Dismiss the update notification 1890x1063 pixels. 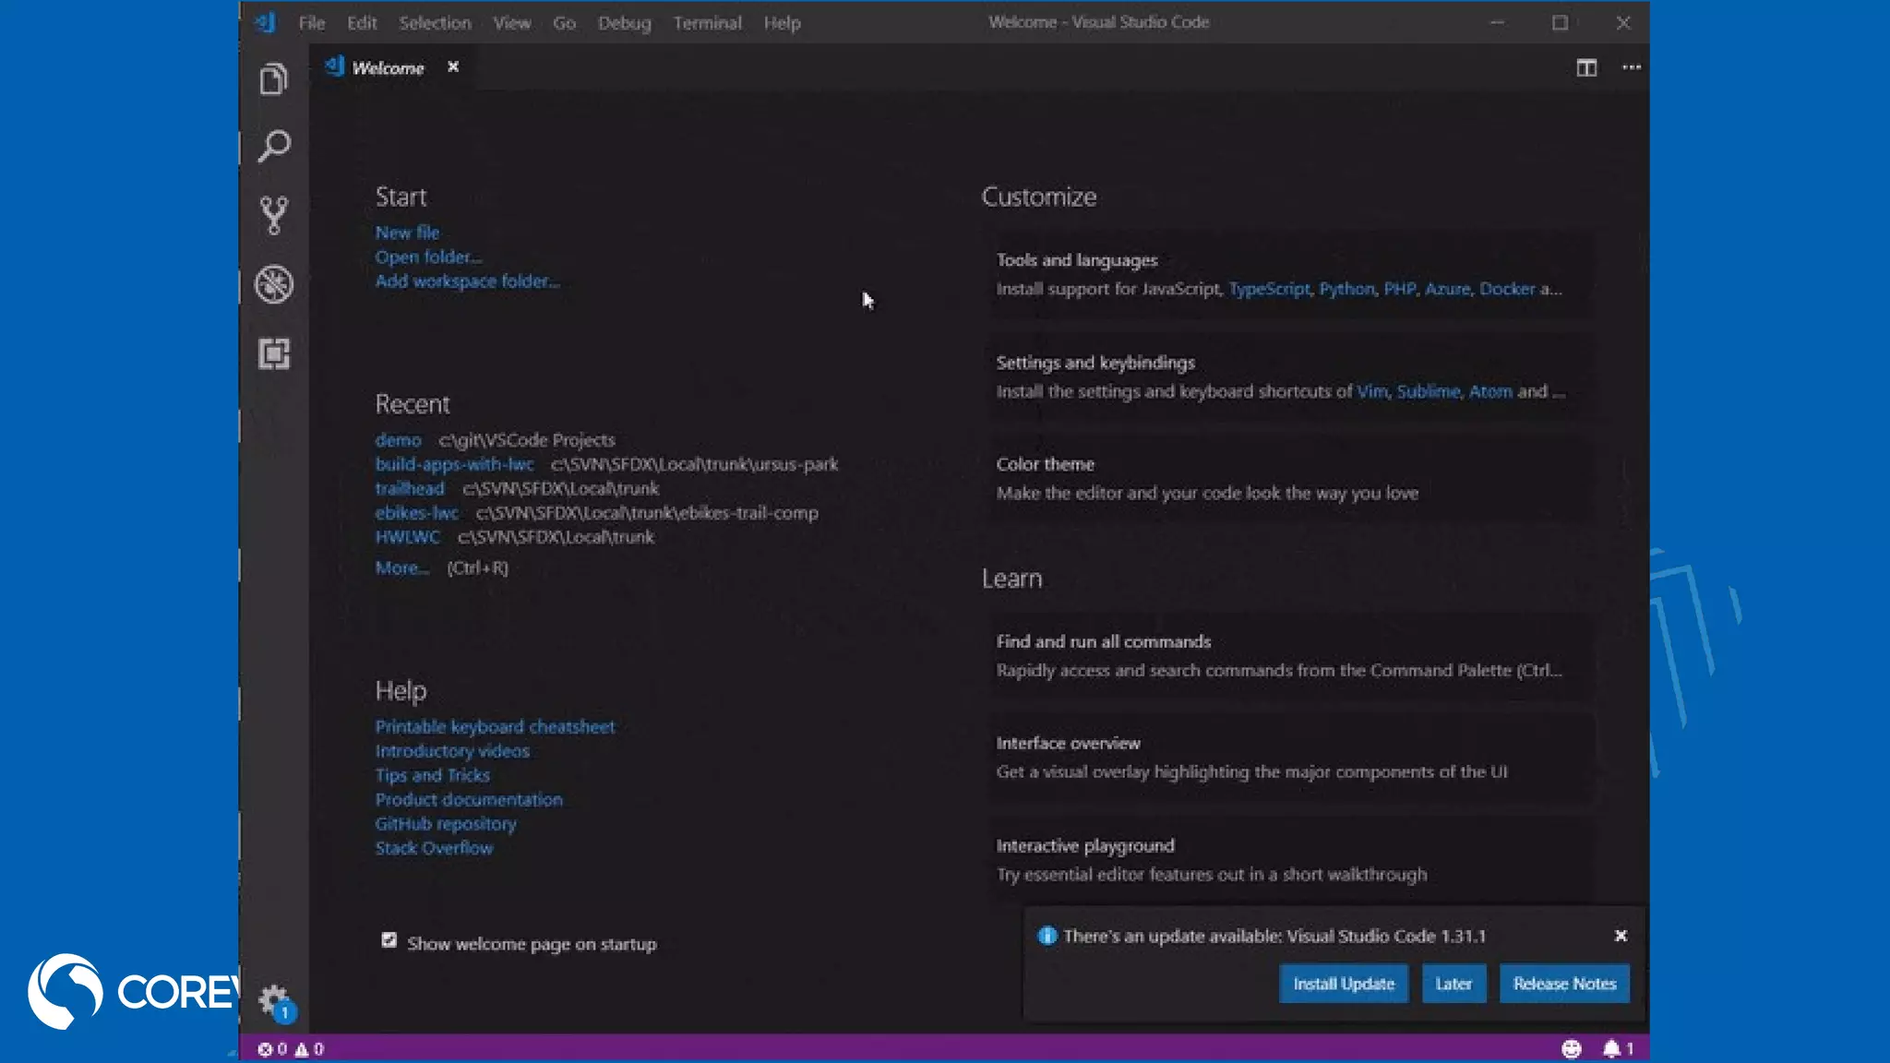tap(1620, 936)
